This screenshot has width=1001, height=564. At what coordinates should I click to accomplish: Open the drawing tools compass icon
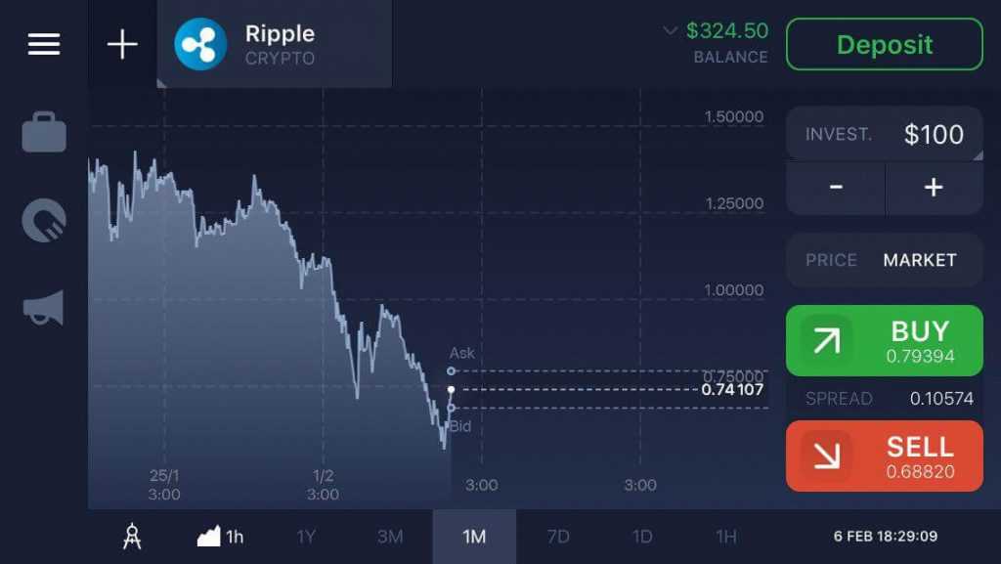point(132,537)
